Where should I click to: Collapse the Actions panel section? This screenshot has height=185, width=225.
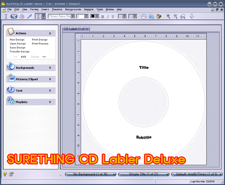click(50, 33)
